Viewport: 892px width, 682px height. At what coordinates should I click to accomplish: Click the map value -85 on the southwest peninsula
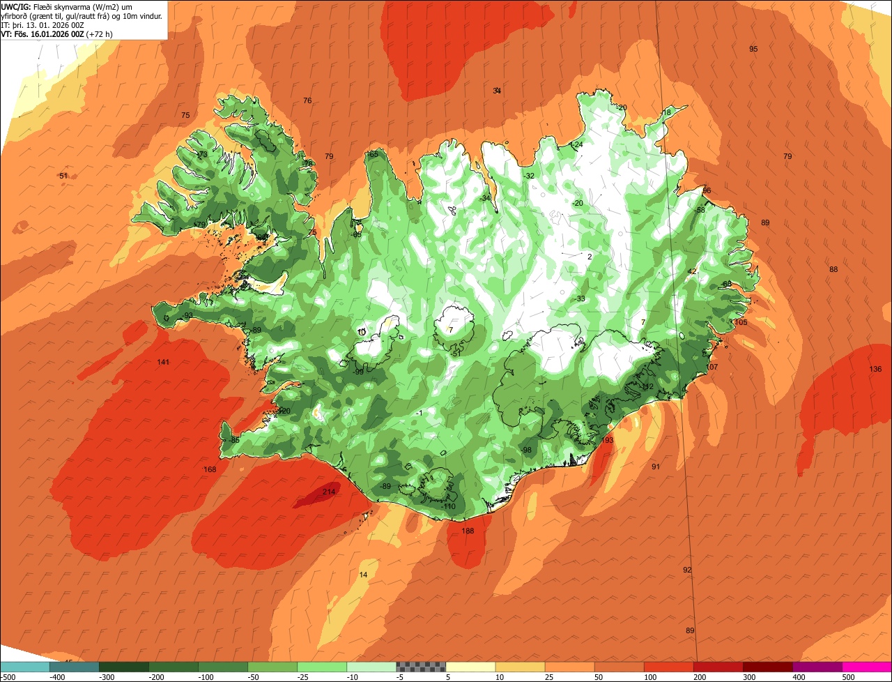(234, 440)
